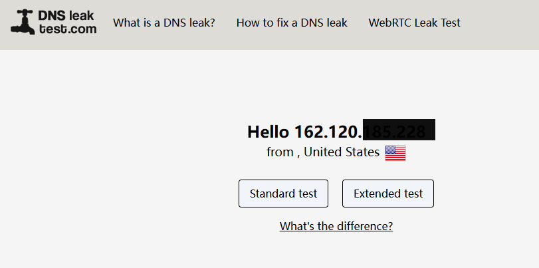Click blank page area below the difference link

click(x=336, y=251)
